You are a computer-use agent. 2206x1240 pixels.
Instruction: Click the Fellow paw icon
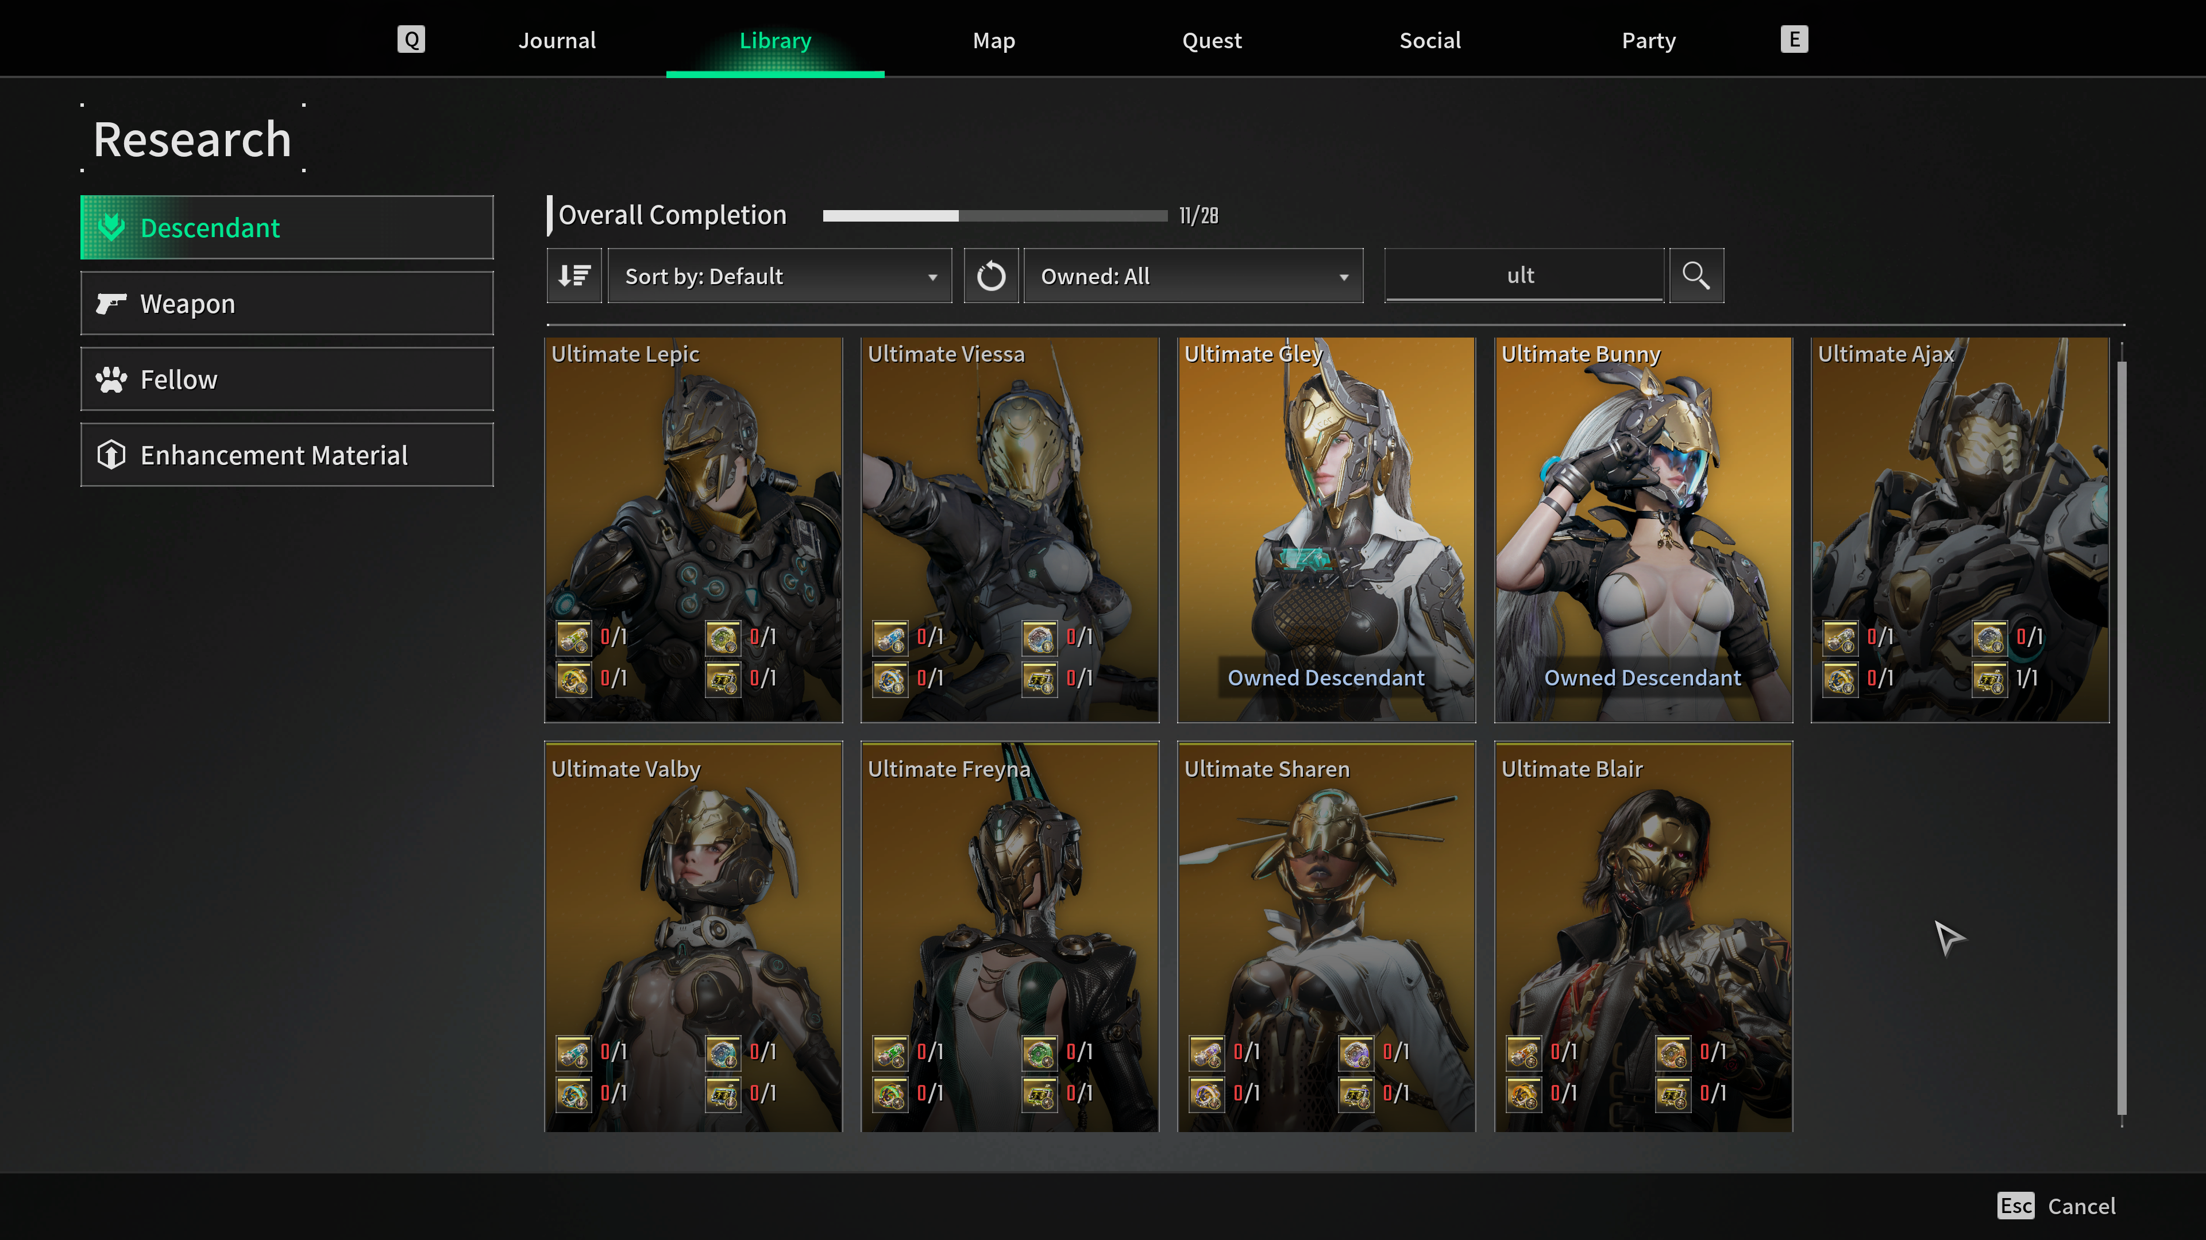[111, 379]
